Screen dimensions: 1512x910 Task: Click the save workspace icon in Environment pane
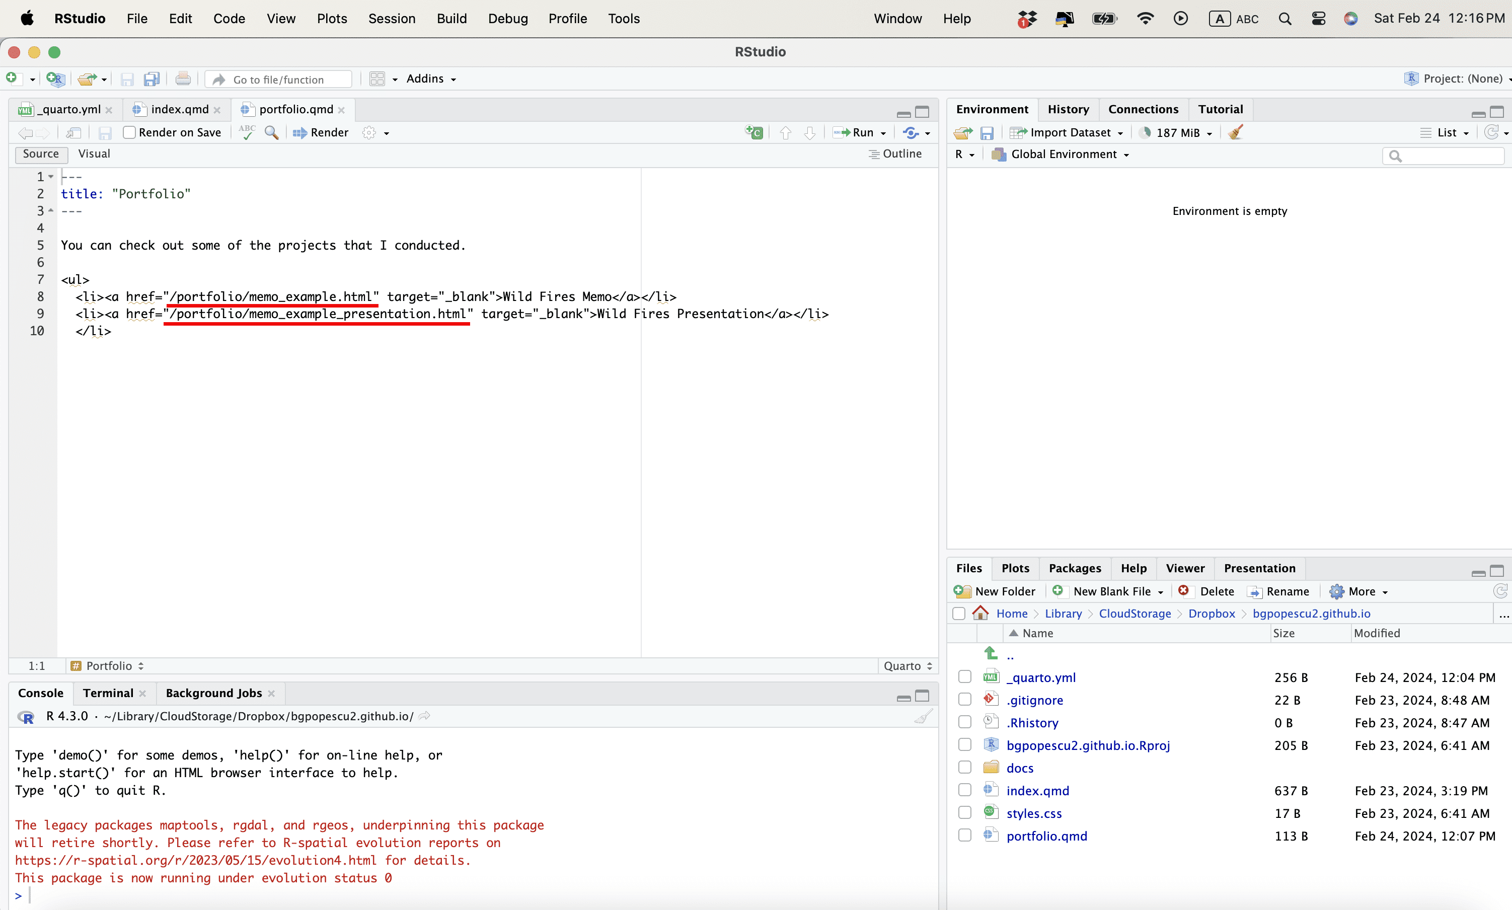[987, 133]
